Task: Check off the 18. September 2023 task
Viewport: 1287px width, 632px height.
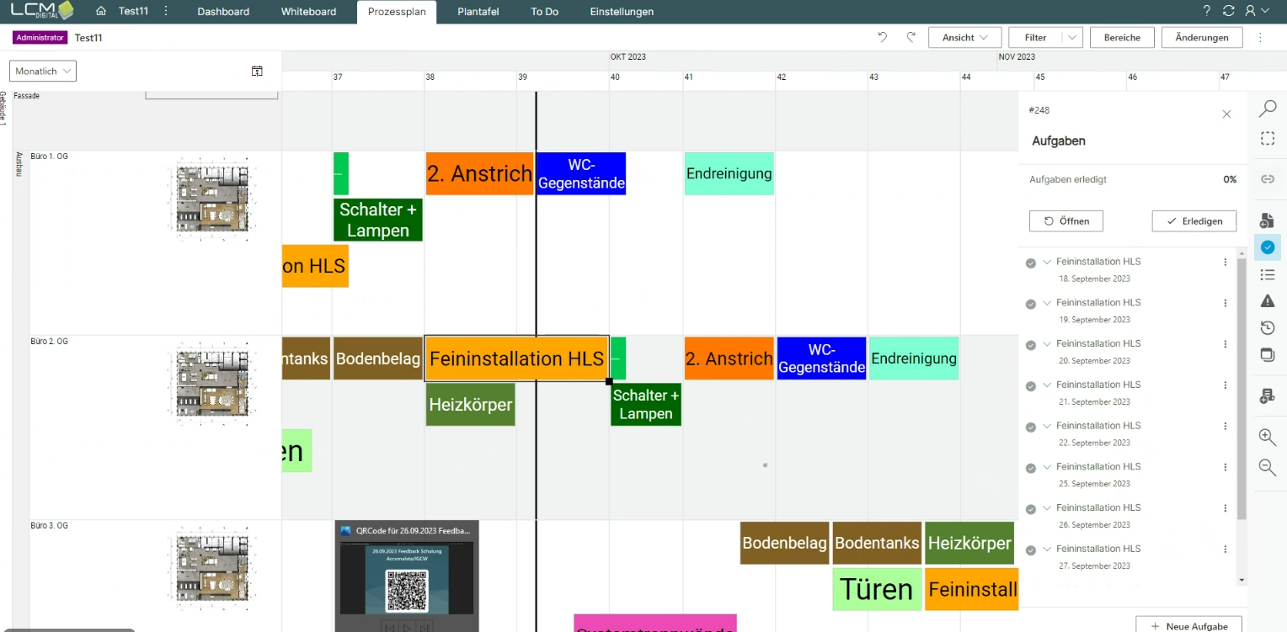Action: click(x=1030, y=263)
